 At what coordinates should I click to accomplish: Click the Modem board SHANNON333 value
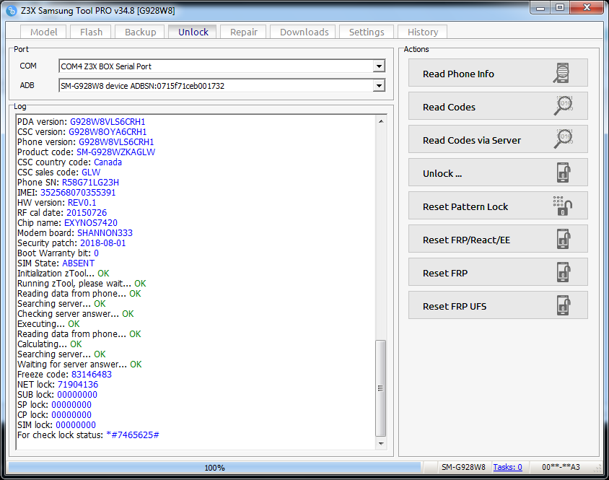coord(105,233)
